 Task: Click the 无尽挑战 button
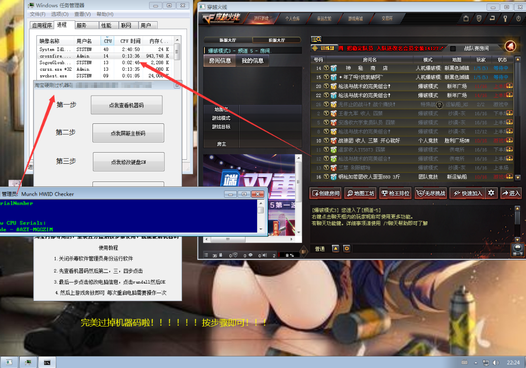tap(431, 193)
